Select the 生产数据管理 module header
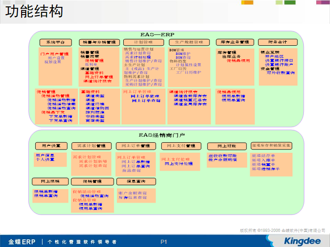Image resolution: width=330 pixels, height=247 pixels. (x=189, y=42)
